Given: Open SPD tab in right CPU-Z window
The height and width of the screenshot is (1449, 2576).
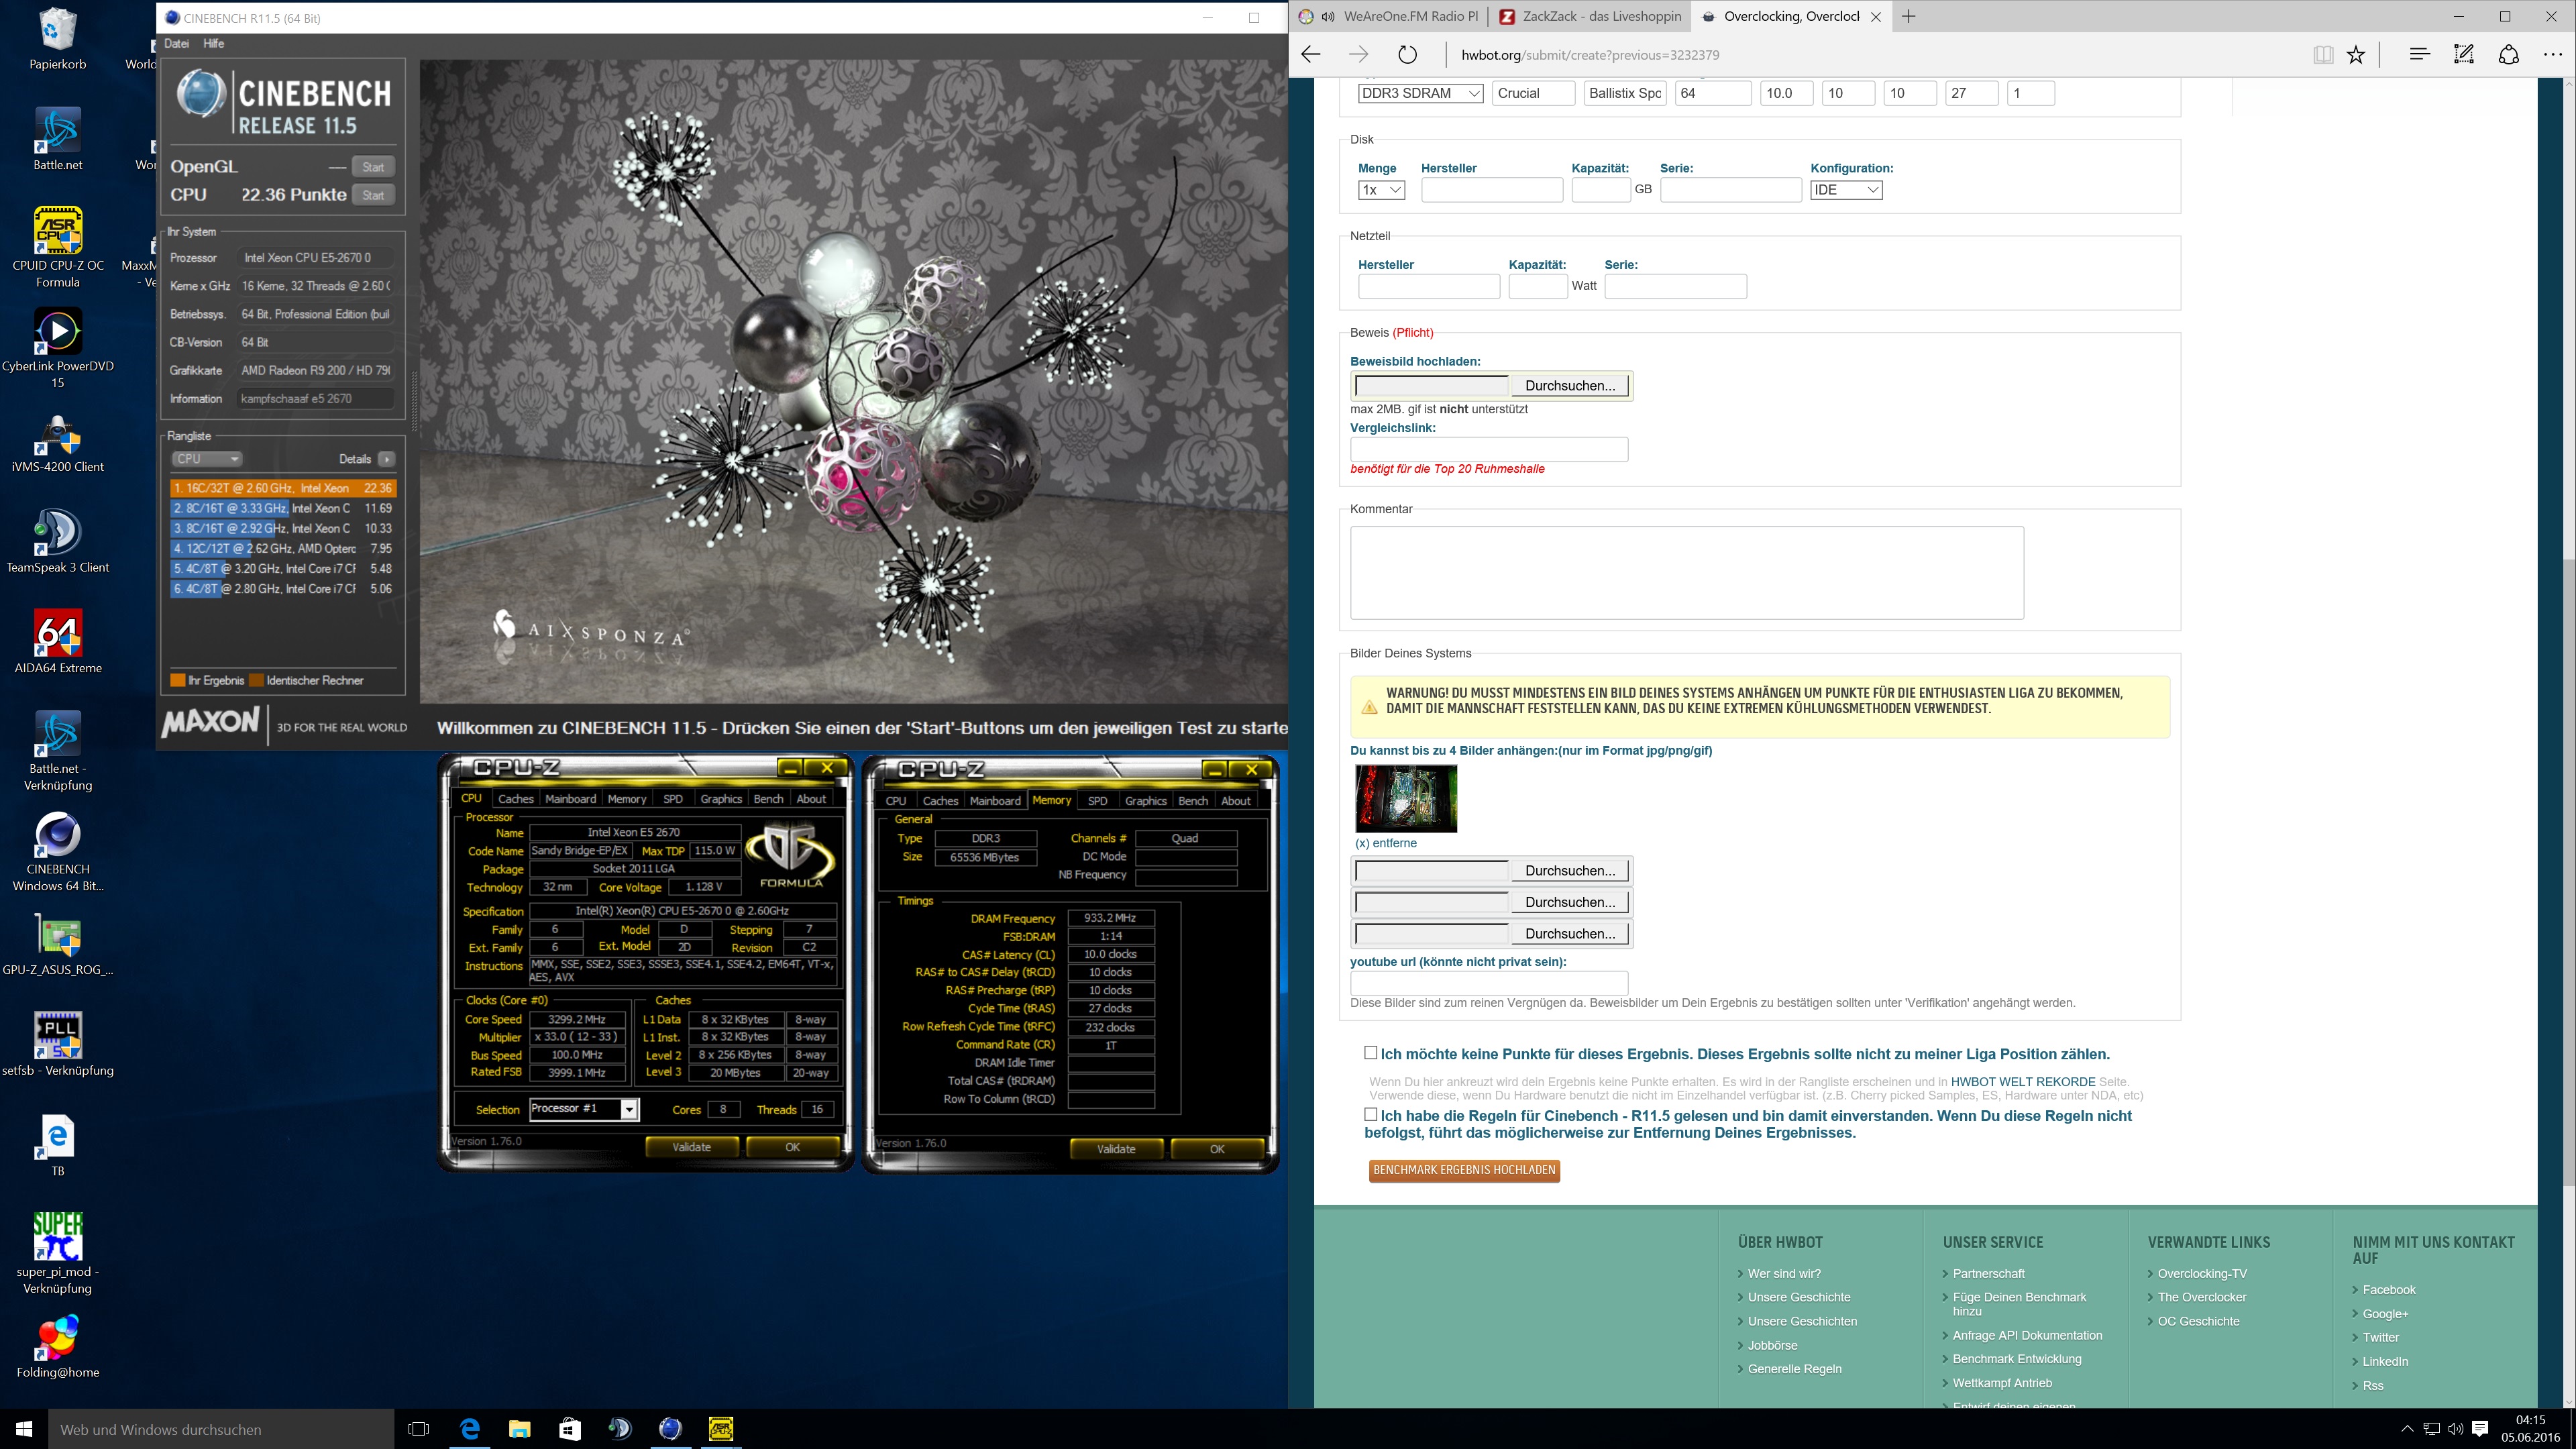Looking at the screenshot, I should click(1097, 801).
